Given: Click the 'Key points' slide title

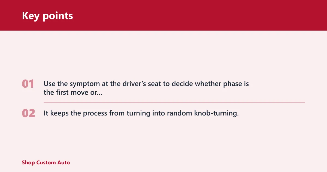Looking at the screenshot, I should (x=47, y=16).
